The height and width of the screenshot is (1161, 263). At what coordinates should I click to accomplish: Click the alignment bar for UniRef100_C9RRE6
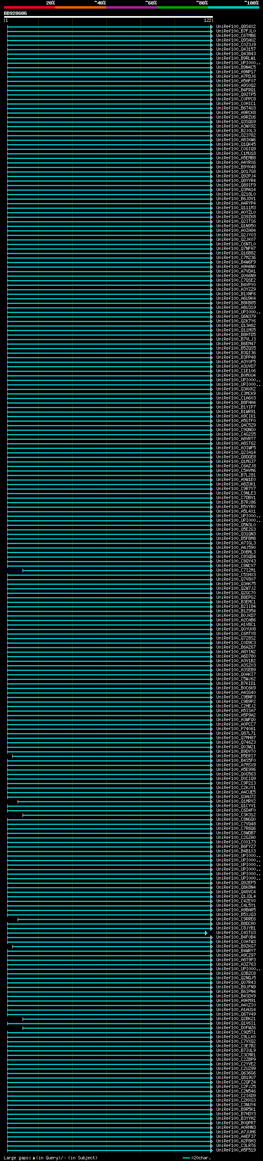tap(115, 919)
